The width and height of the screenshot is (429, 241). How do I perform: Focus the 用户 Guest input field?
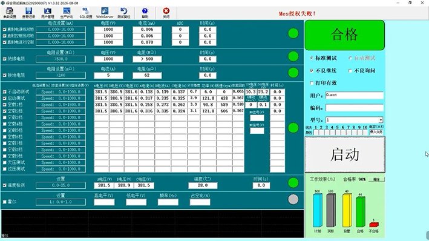pos(355,95)
